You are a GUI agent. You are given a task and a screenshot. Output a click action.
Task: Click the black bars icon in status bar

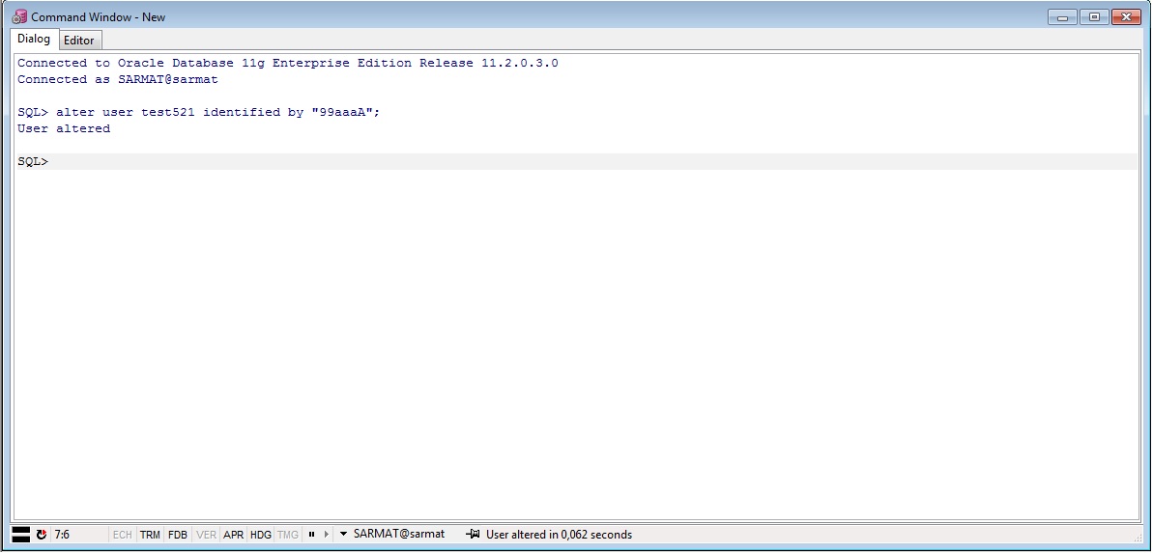20,535
